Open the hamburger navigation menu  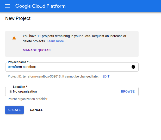(x=7, y=6)
